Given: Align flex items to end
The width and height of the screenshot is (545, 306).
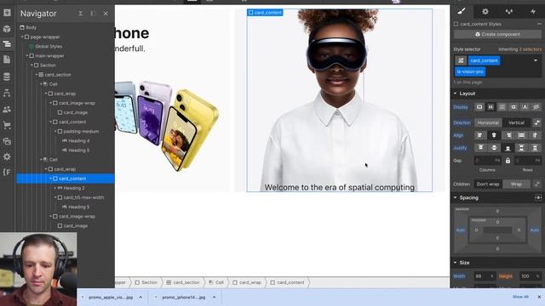Looking at the screenshot, I should (x=508, y=135).
